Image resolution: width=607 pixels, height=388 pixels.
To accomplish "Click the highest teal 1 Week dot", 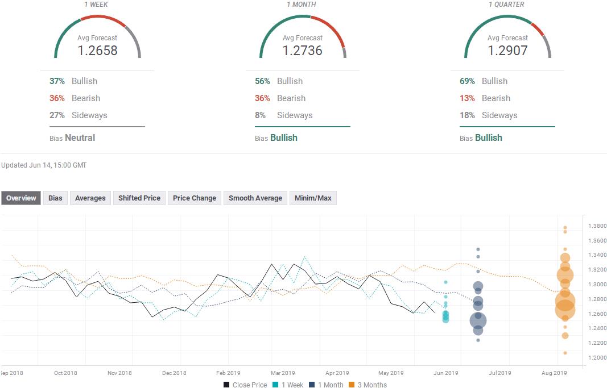I will 445,282.
